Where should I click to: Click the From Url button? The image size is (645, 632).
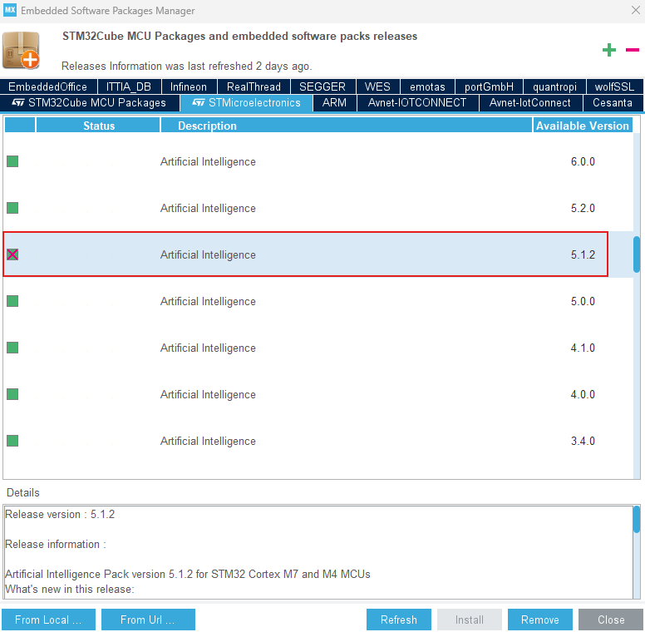click(x=148, y=620)
